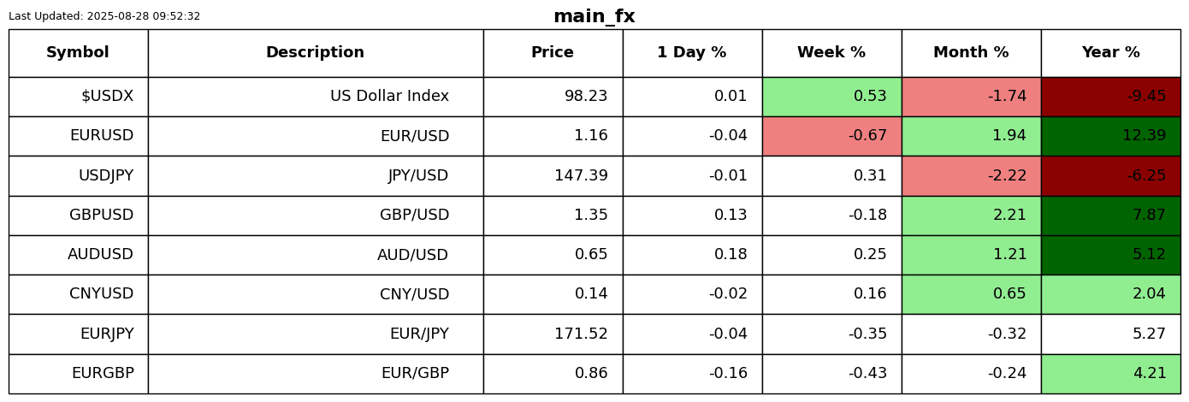
Task: Click the Week % column header
Action: click(831, 53)
